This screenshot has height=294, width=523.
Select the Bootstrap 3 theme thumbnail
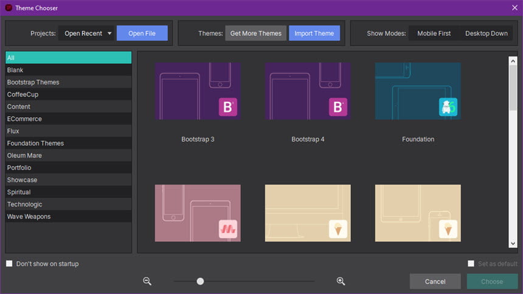198,91
